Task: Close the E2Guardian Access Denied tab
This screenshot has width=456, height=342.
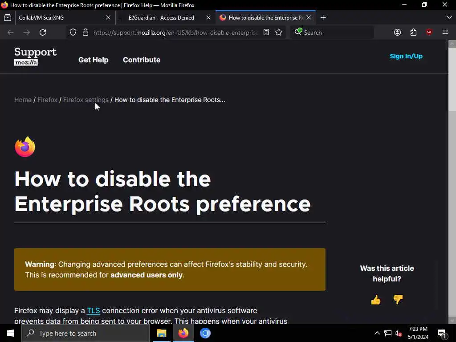Action: click(208, 18)
